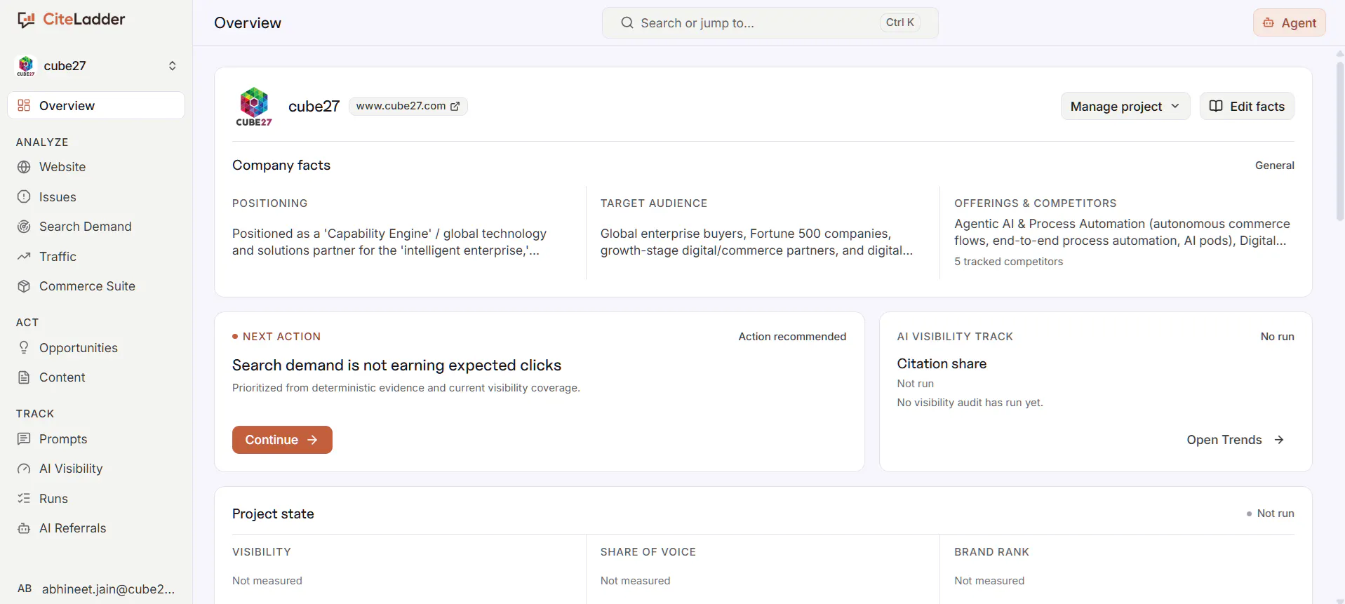Click the Agent button's robot icon
The image size is (1345, 604).
pyautogui.click(x=1269, y=22)
